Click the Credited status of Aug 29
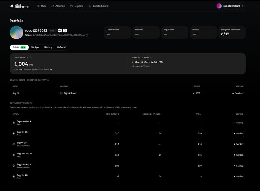 tap(238, 93)
